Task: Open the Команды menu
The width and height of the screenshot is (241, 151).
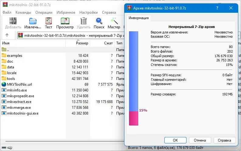Action: [23, 12]
